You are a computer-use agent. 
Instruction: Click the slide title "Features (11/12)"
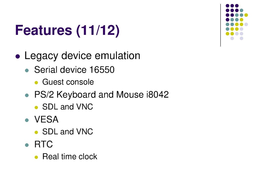(x=67, y=30)
